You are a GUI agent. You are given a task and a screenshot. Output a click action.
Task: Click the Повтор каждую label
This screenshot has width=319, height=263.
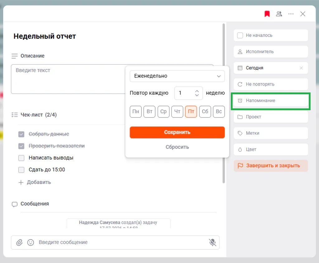click(149, 93)
